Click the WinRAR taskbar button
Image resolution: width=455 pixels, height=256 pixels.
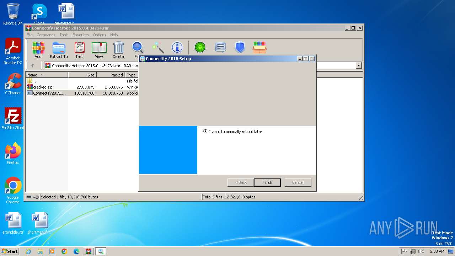[88, 251]
